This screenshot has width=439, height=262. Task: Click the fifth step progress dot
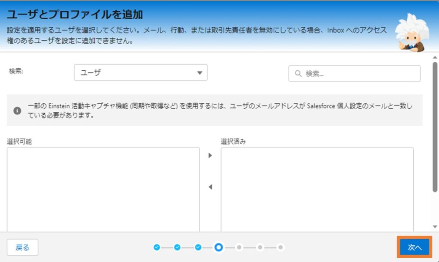tap(239, 247)
